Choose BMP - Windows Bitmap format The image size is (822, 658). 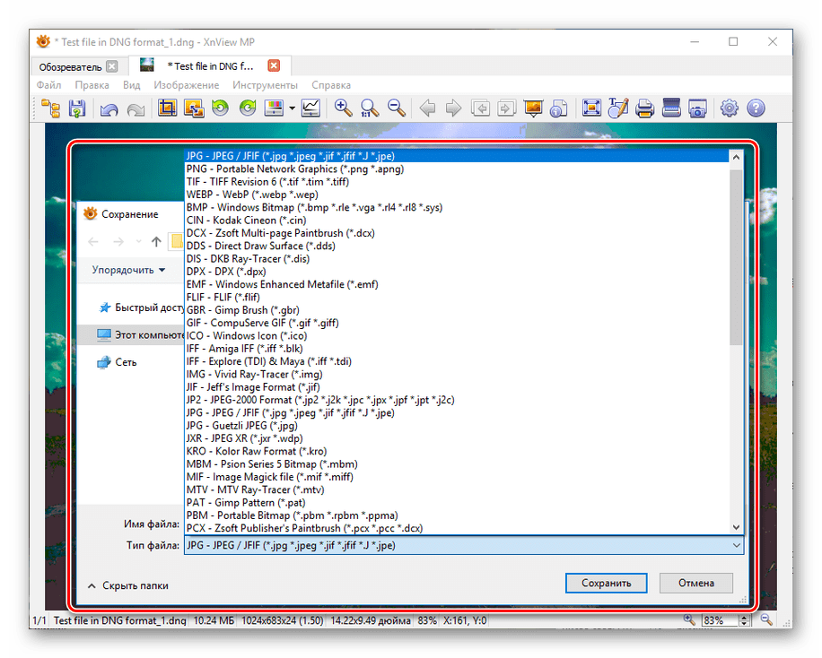click(x=457, y=207)
